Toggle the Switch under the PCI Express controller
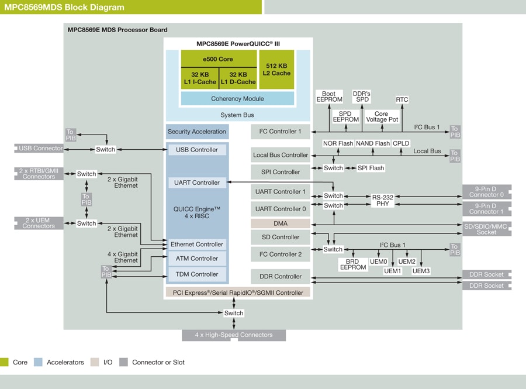Viewport: 526px width, 389px height. [x=234, y=313]
